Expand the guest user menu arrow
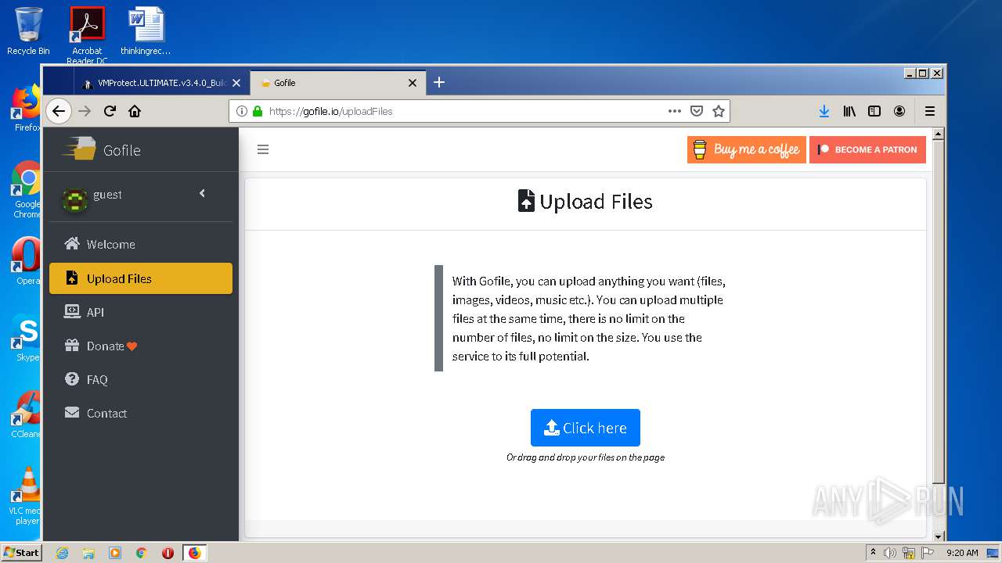This screenshot has width=1002, height=563. click(x=202, y=193)
